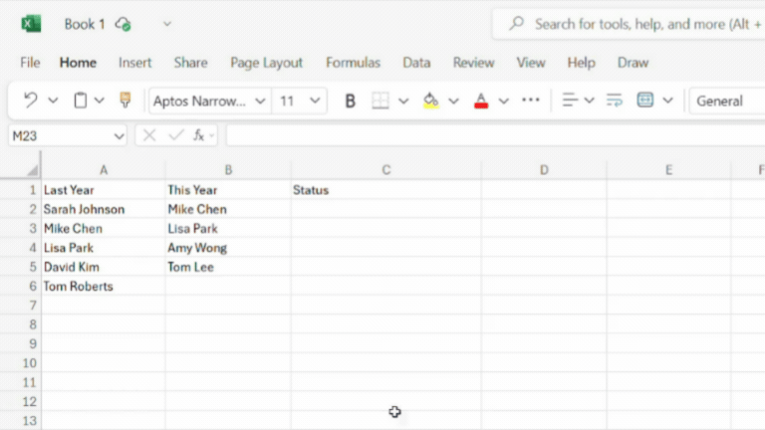Click the search magnifier icon
Screen dimensions: 765x430
(x=516, y=24)
